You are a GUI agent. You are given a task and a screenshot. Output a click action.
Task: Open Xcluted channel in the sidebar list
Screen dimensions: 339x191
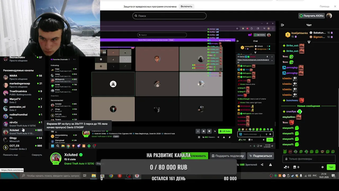point(23,132)
